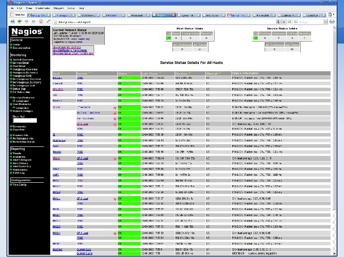344x257 pixels.
Task: Click the wand icon next to Reload
Action: [x=48, y=22]
